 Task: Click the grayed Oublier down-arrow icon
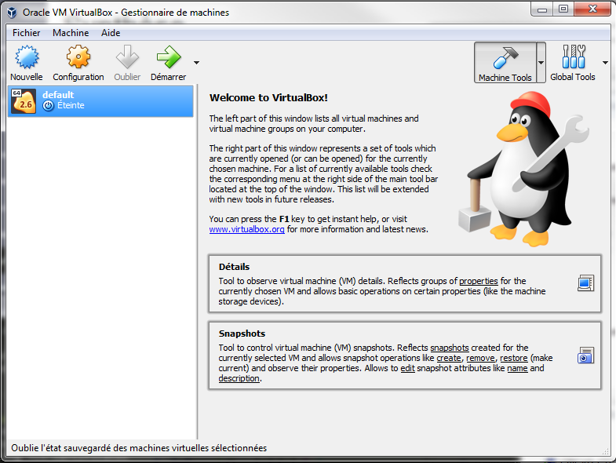tap(127, 57)
